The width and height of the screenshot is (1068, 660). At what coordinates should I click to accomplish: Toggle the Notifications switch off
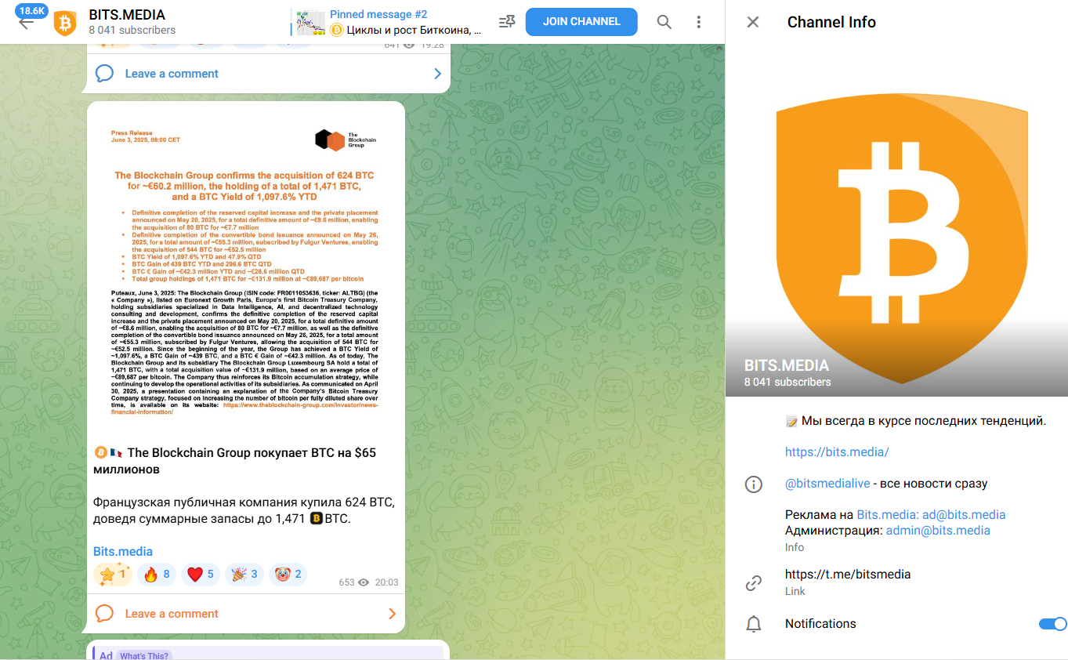click(1052, 624)
